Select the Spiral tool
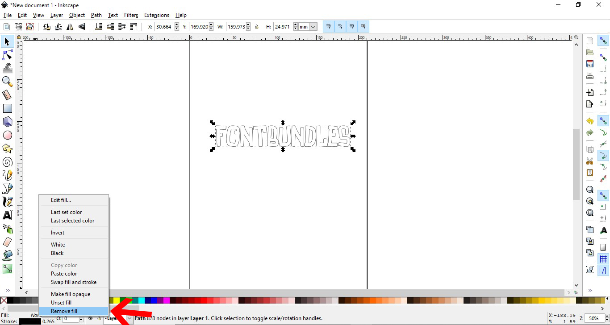The height and width of the screenshot is (325, 610). 7,162
